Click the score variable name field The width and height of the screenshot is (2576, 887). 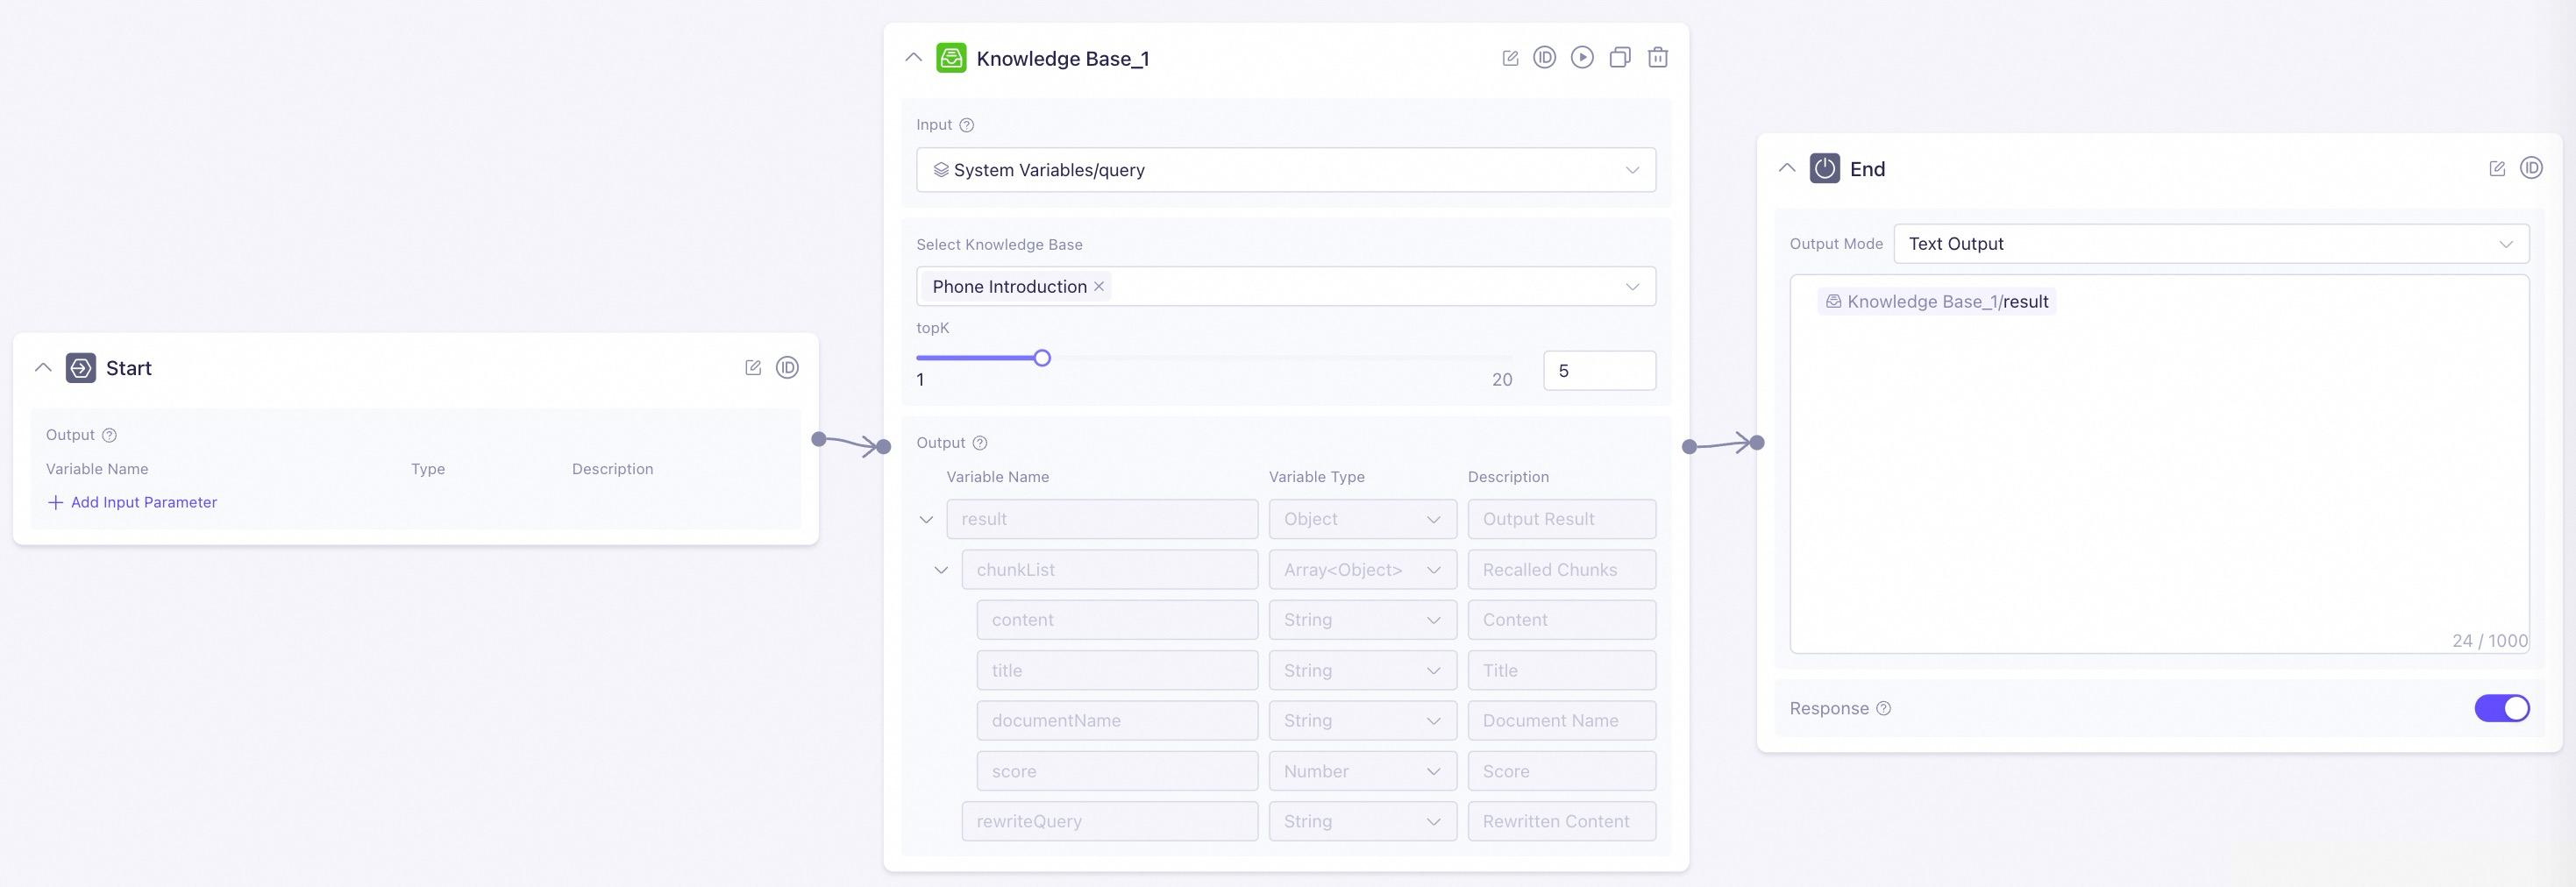(x=1117, y=771)
